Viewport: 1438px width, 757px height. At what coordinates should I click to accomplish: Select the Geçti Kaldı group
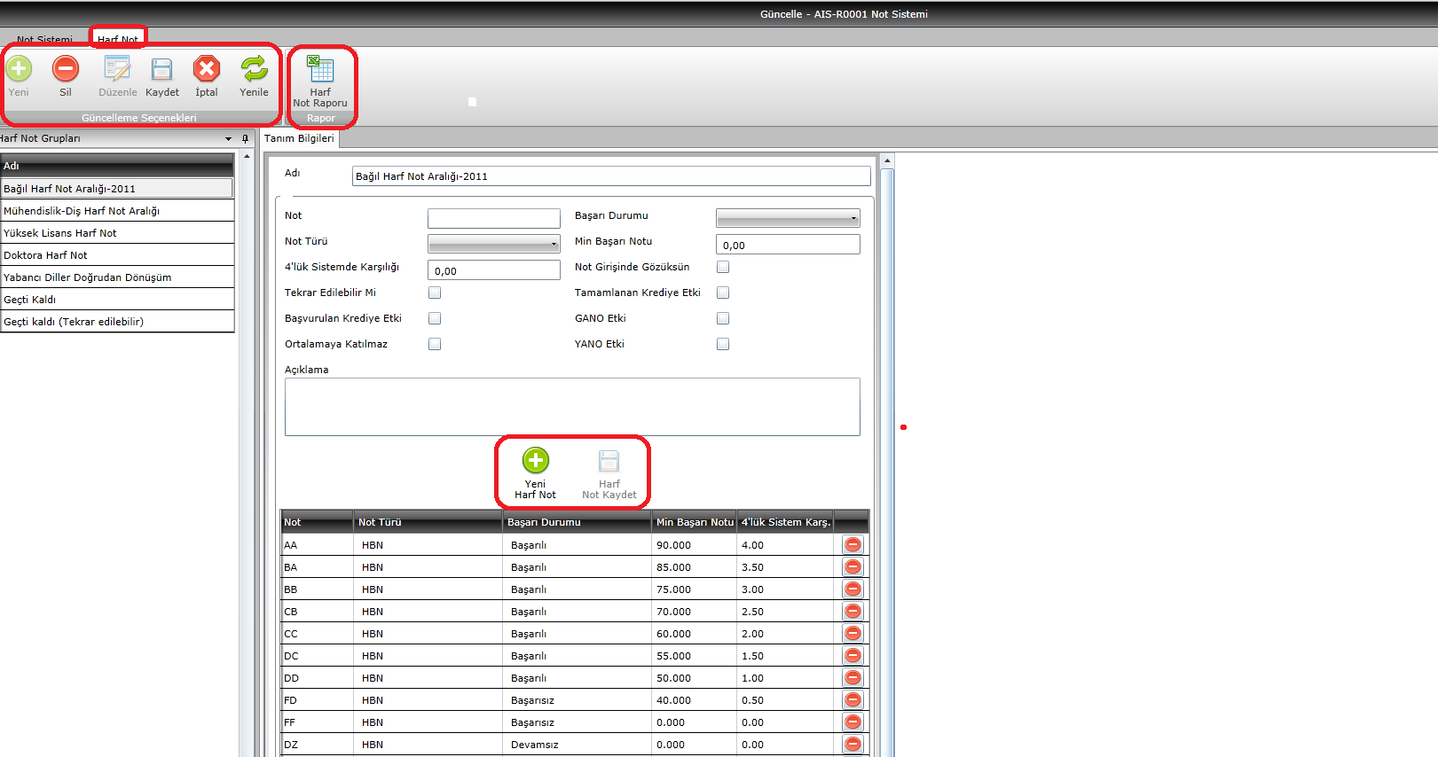coord(117,300)
